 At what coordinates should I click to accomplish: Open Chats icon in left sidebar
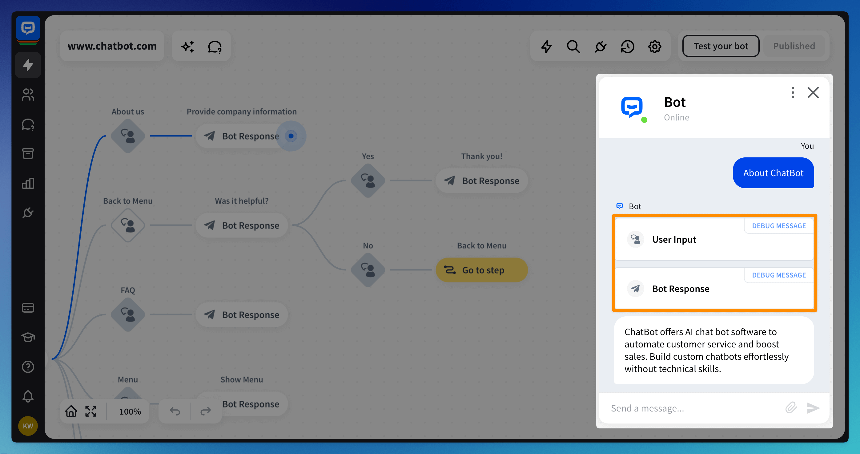coord(28,124)
